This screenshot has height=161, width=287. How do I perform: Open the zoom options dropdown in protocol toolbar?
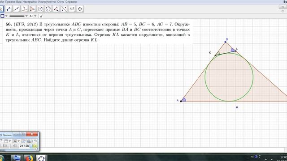click(19, 141)
